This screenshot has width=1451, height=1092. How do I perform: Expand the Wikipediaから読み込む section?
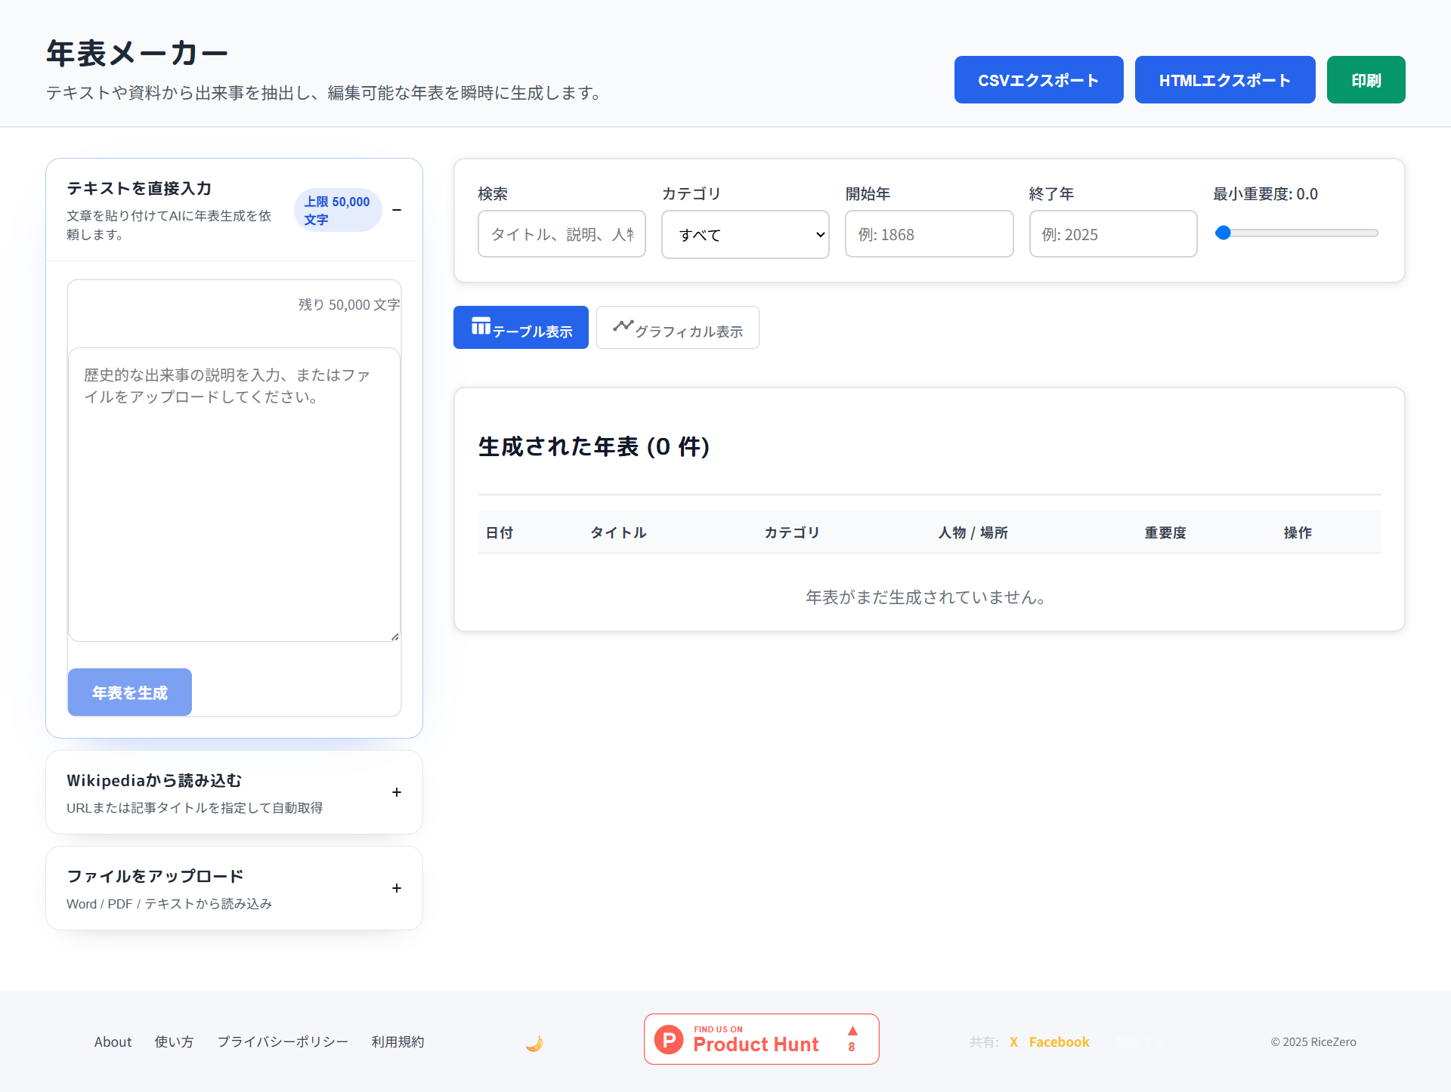[x=396, y=792]
